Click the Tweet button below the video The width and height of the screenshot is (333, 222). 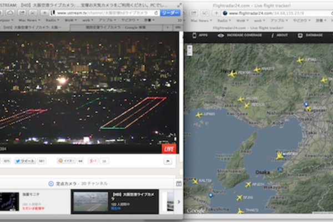(25, 161)
